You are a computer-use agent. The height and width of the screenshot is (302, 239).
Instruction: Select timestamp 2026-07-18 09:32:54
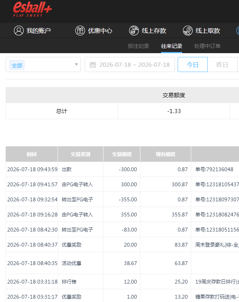pos(32,199)
